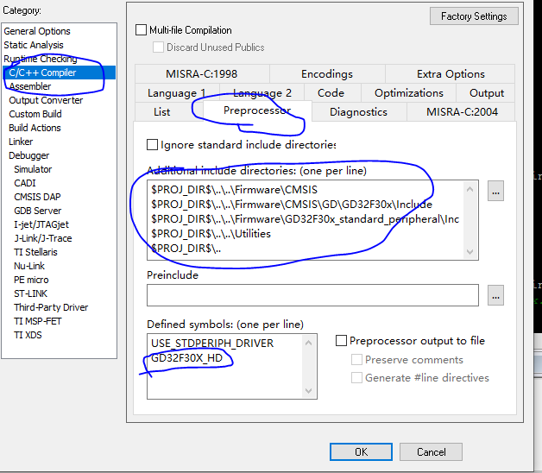Select Preprocessor tab
This screenshot has height=473, width=542.
257,110
